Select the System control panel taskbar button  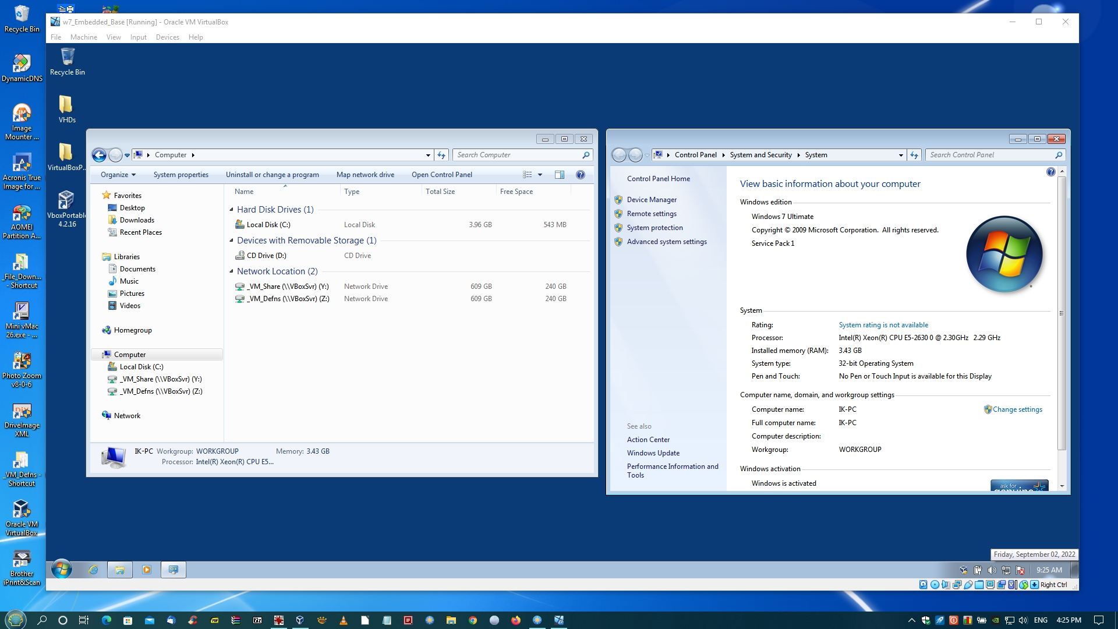click(x=174, y=570)
